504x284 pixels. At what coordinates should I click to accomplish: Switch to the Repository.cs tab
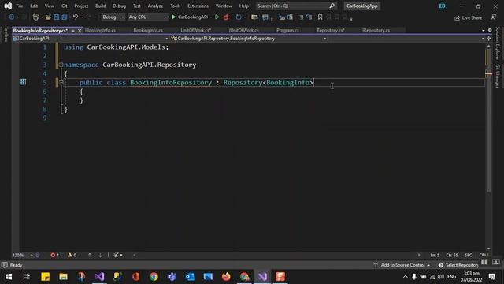[330, 30]
